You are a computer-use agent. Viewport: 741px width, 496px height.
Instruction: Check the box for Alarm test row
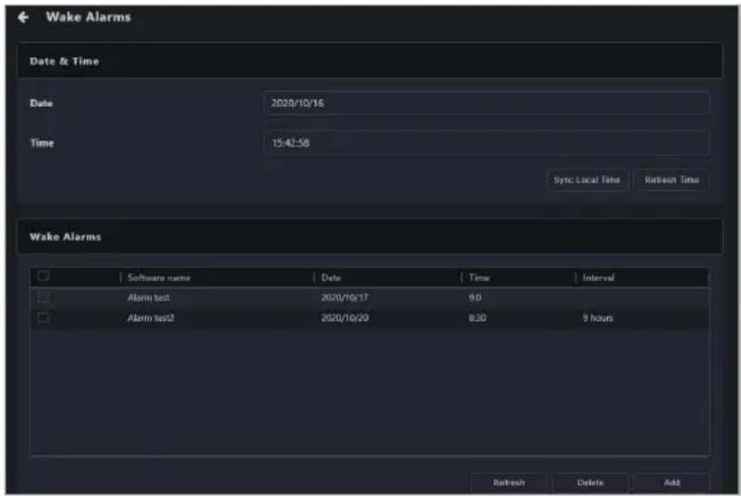[x=43, y=297]
